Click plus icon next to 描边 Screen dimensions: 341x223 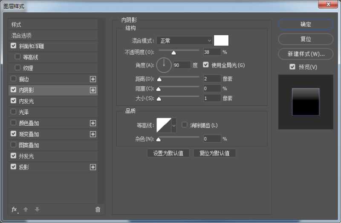(93, 79)
